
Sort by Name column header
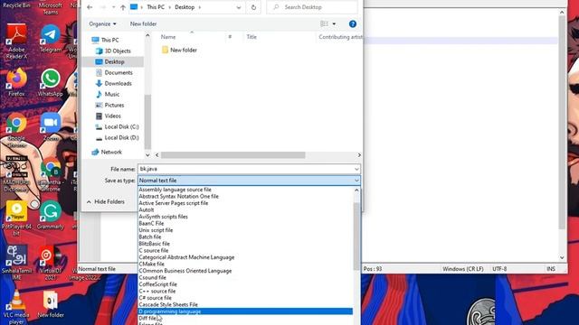168,37
